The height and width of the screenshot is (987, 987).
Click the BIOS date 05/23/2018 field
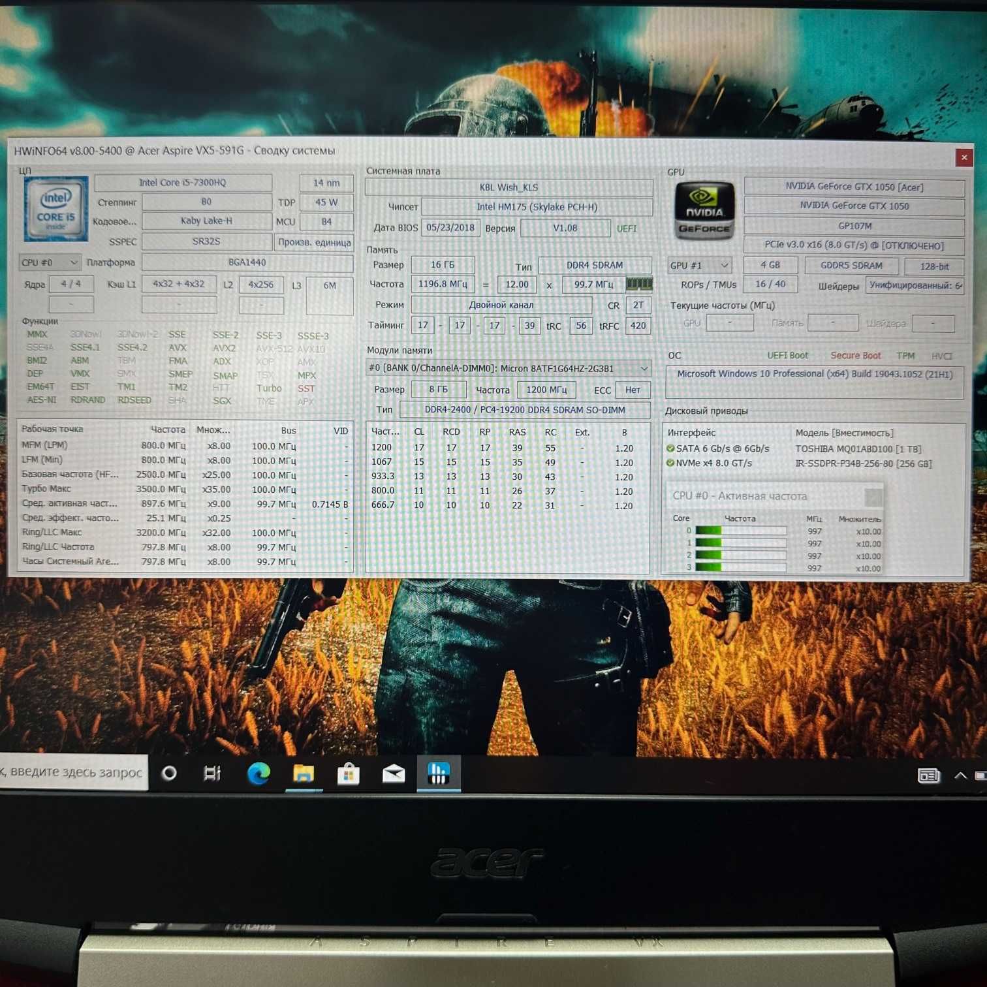[x=450, y=228]
